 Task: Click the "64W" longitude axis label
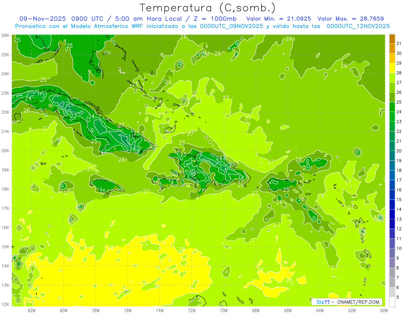[x=320, y=310]
